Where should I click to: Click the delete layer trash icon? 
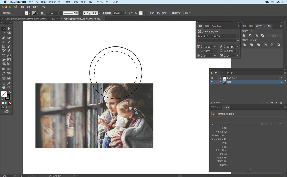pos(281,102)
